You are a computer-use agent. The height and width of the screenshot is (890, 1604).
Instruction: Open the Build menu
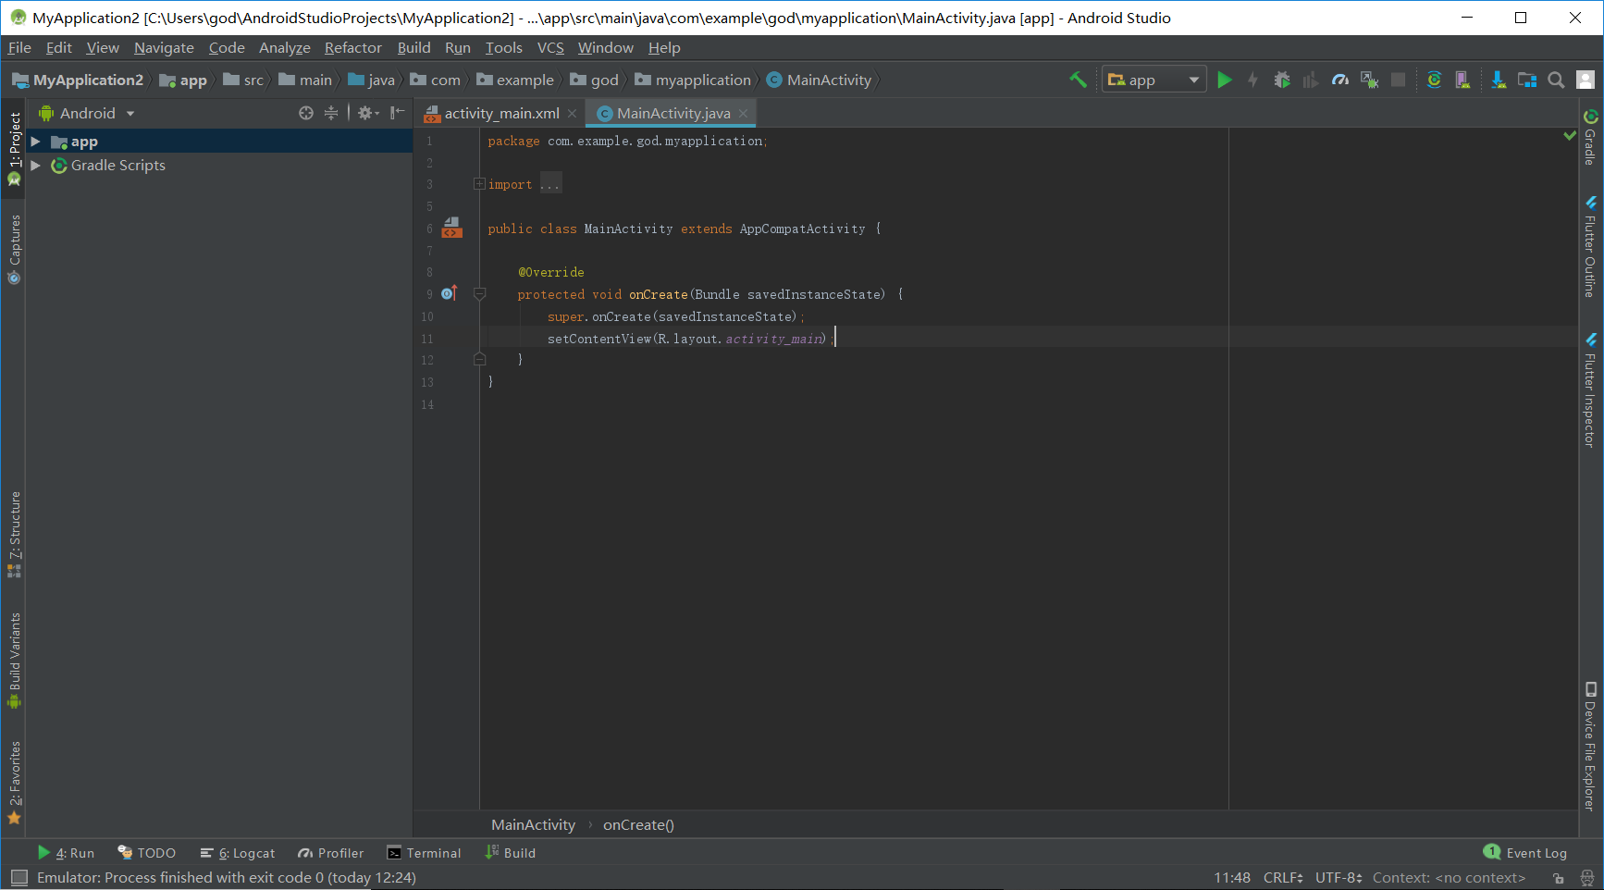pos(413,48)
